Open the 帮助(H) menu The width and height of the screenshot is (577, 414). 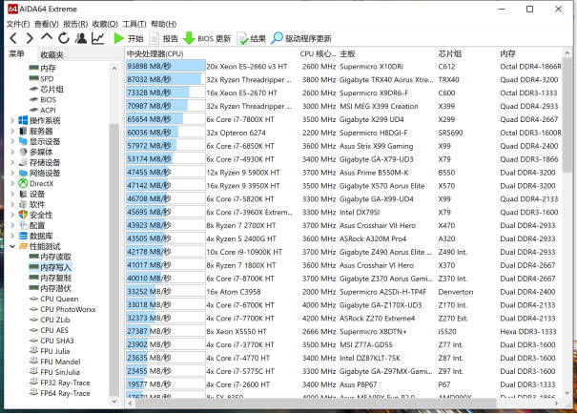point(163,24)
